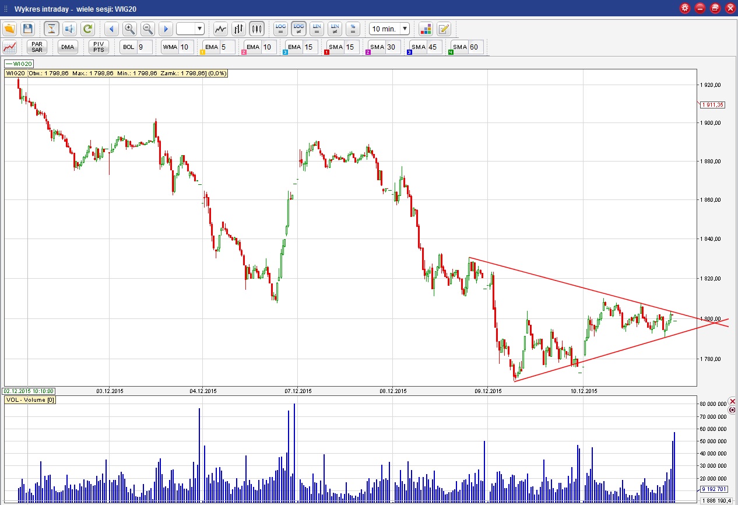This screenshot has height=505, width=738.
Task: Click the notepad edit icon
Action: (444, 29)
